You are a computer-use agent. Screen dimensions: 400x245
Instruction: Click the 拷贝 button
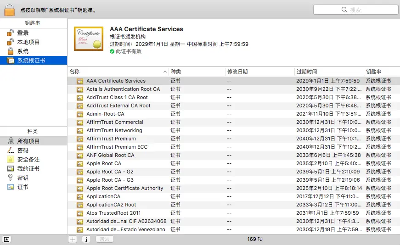[105, 239]
